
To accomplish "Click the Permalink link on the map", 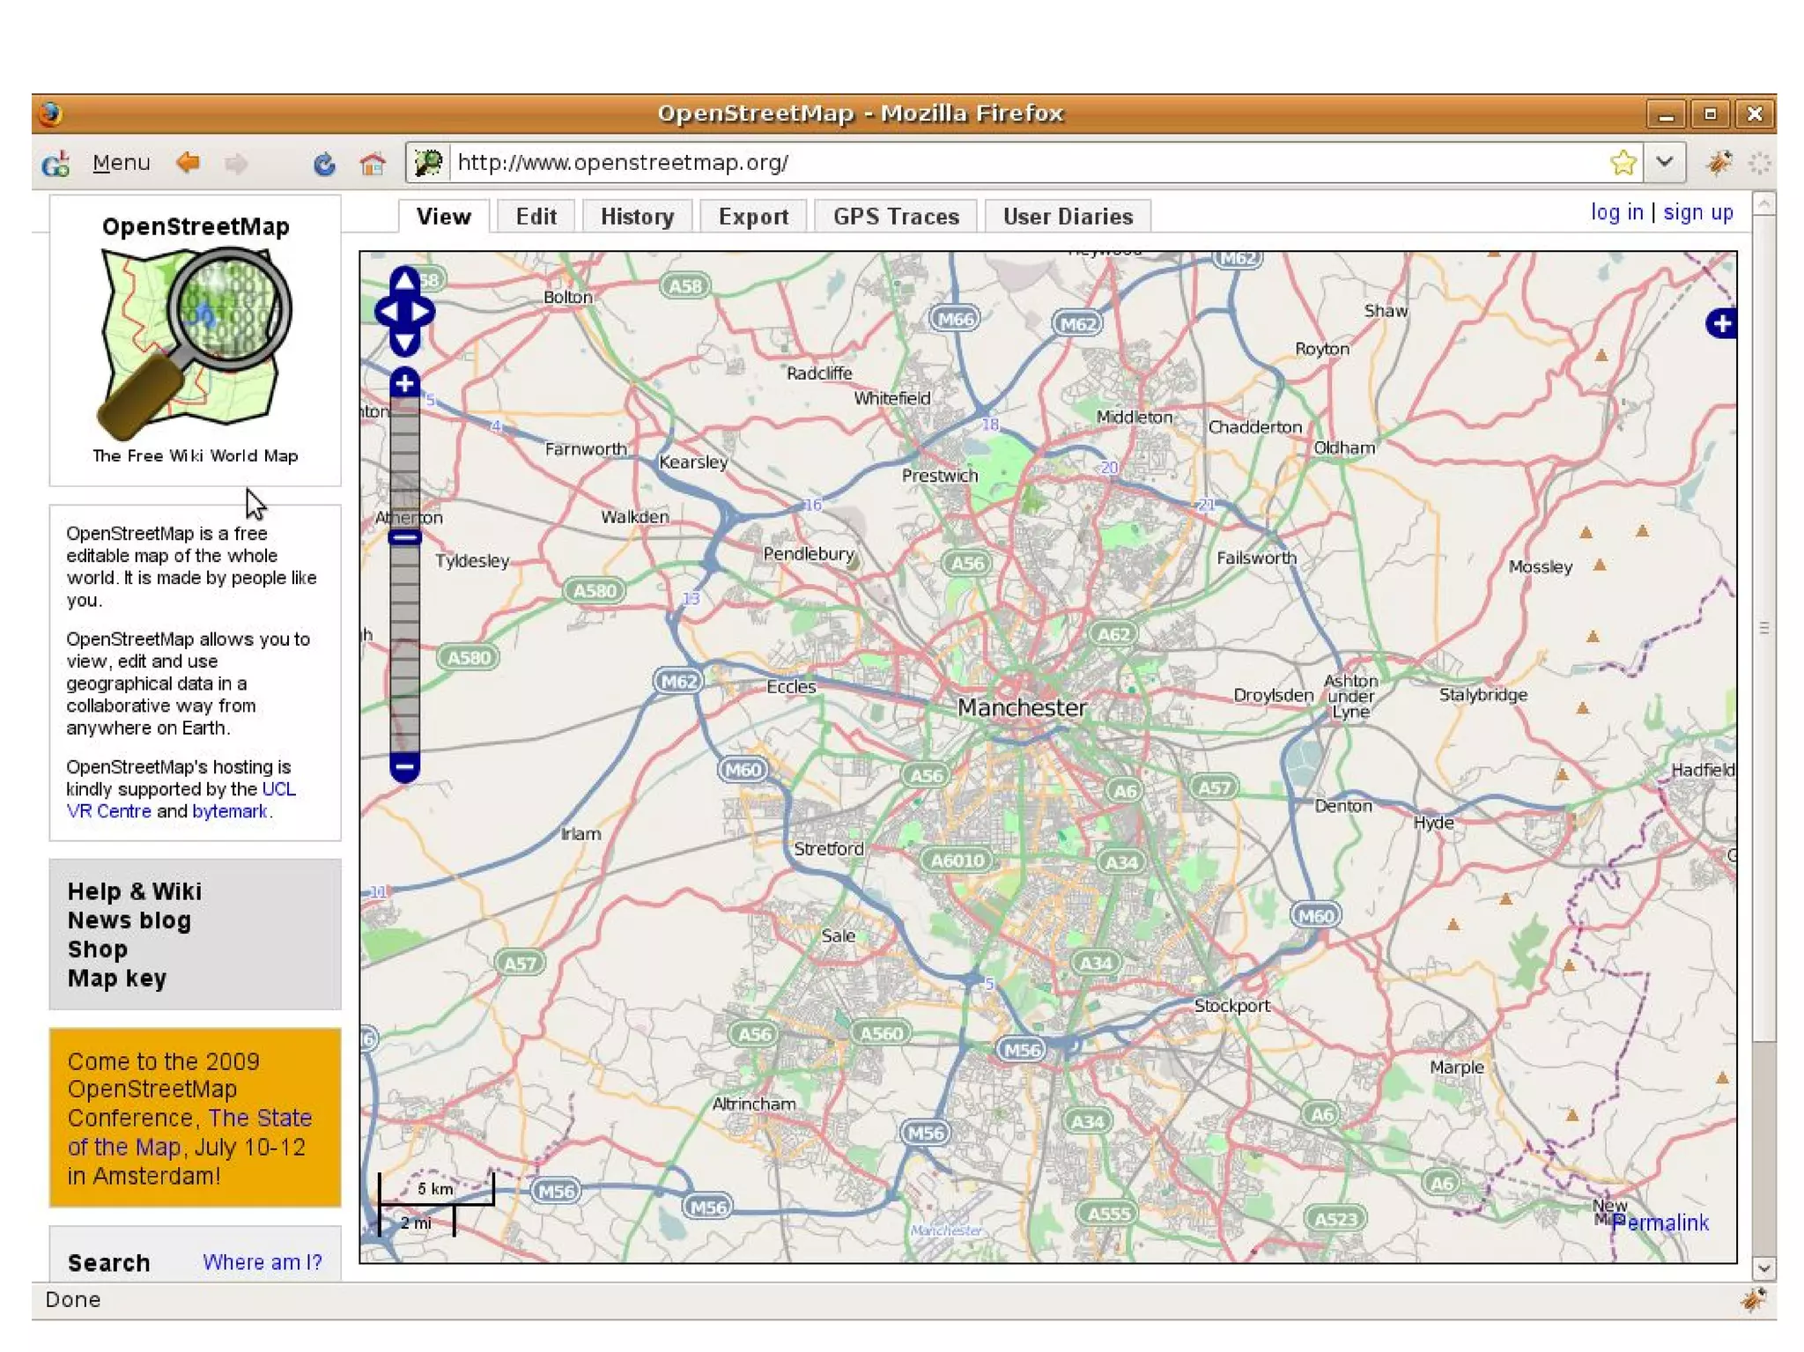I will coord(1660,1223).
